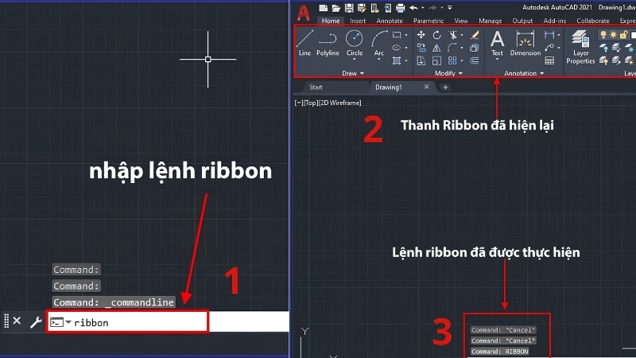Open the Customize Quick Access Toolbar dropdown
636x358 pixels.
450,8
